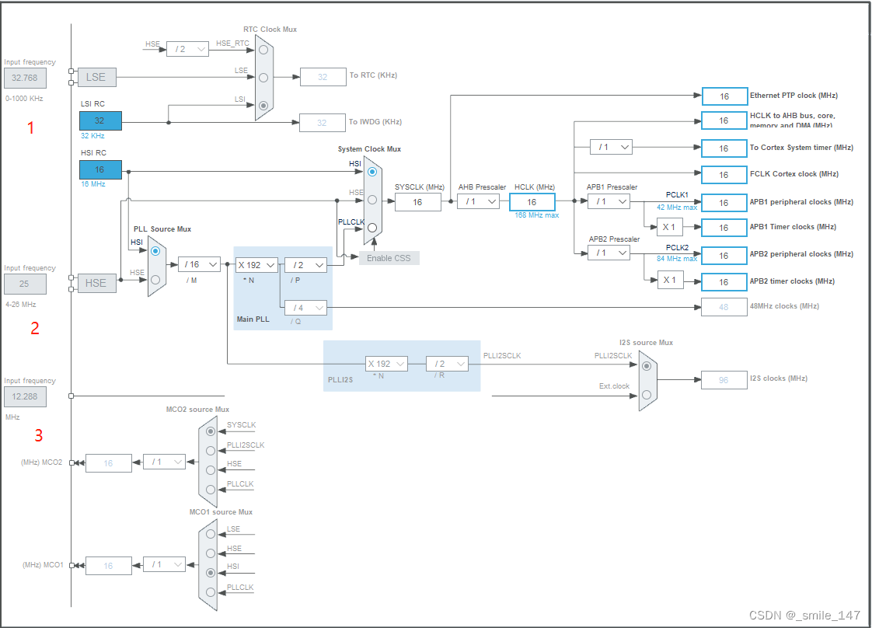Edit the LSE input frequency 32.768 field
Screen dimensions: 872x628
(26, 78)
